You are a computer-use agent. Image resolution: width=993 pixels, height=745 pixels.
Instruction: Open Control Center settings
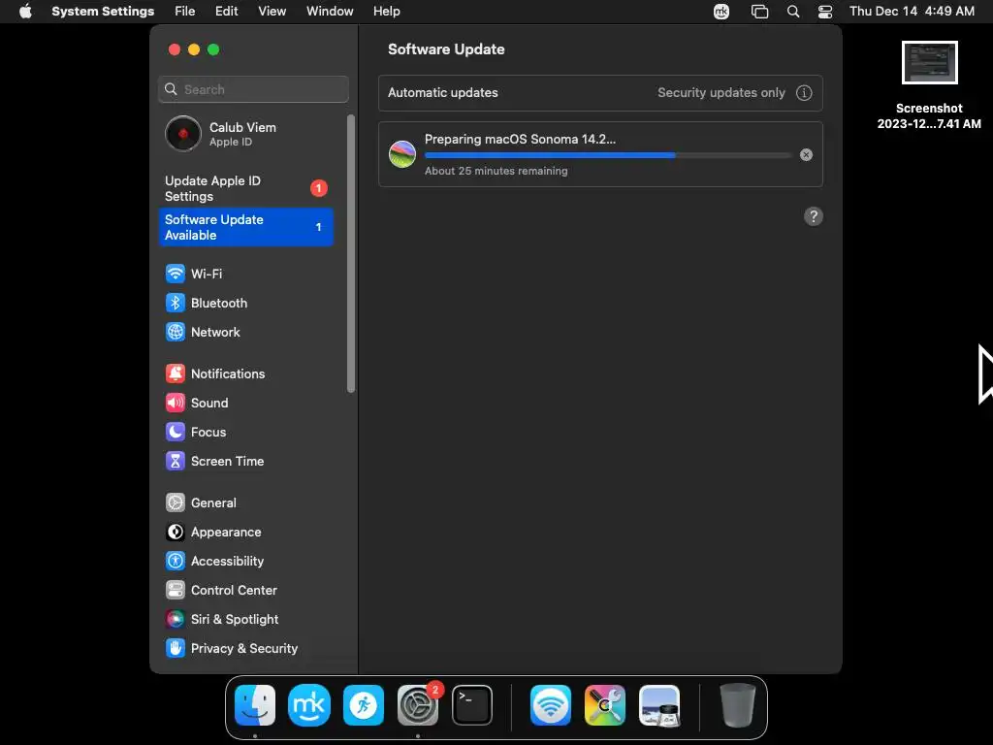(x=245, y=591)
